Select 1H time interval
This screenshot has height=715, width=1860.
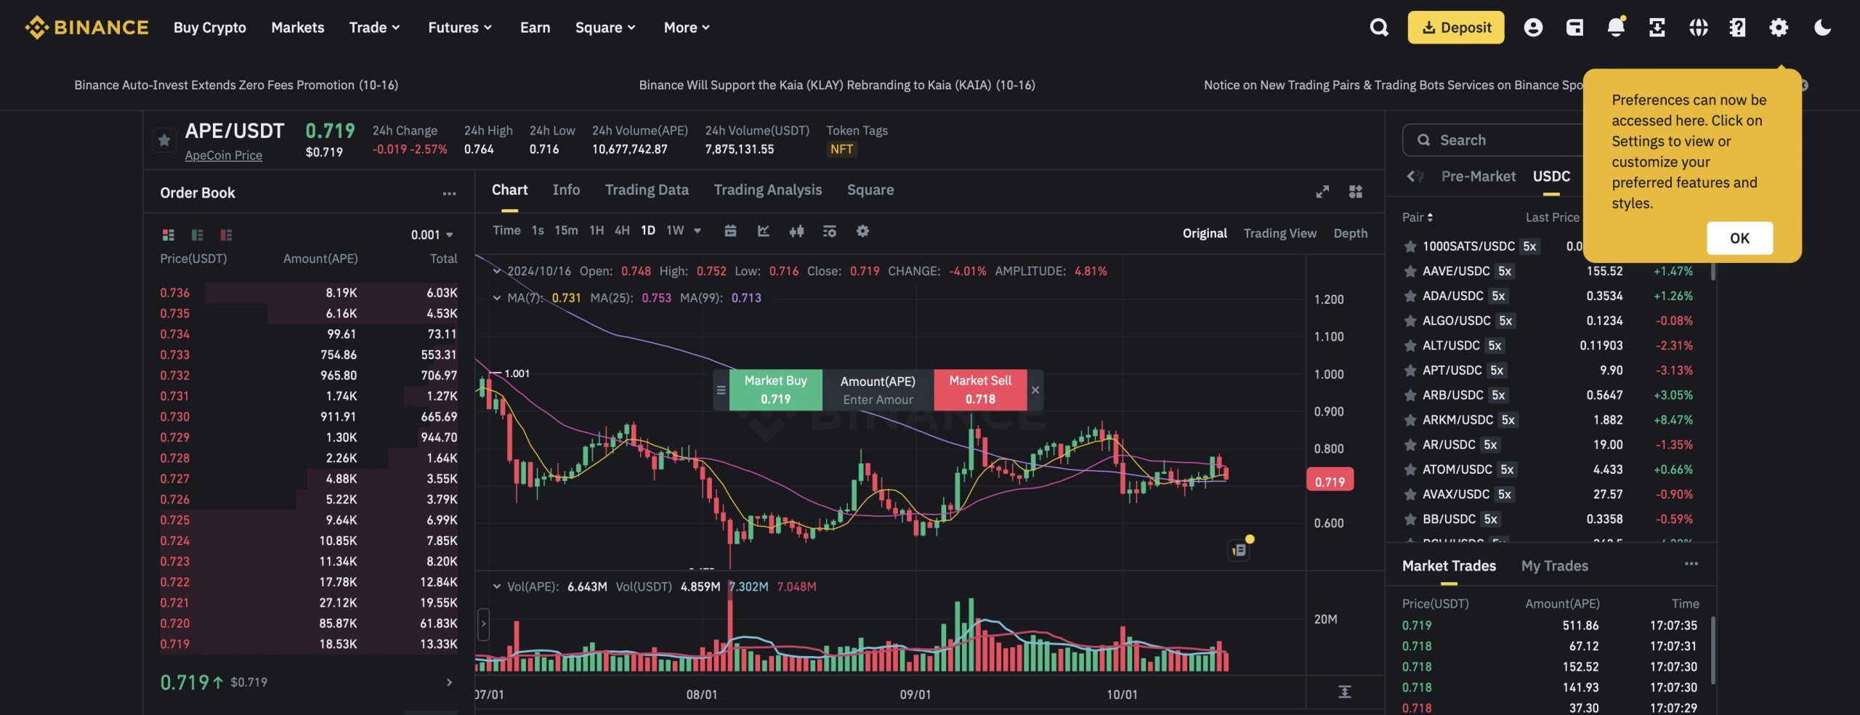[x=597, y=230]
